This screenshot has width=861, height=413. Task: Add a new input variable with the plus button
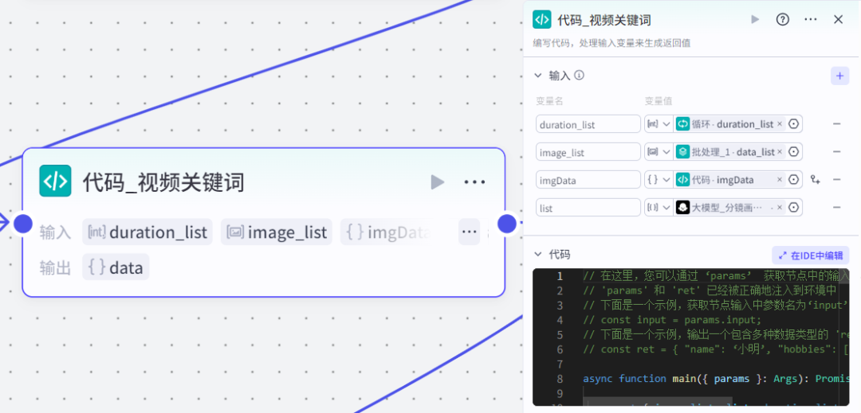pyautogui.click(x=839, y=76)
